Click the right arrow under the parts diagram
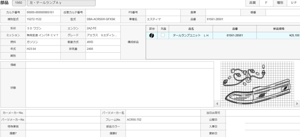The height and width of the screenshot is (137, 300). tap(297, 104)
